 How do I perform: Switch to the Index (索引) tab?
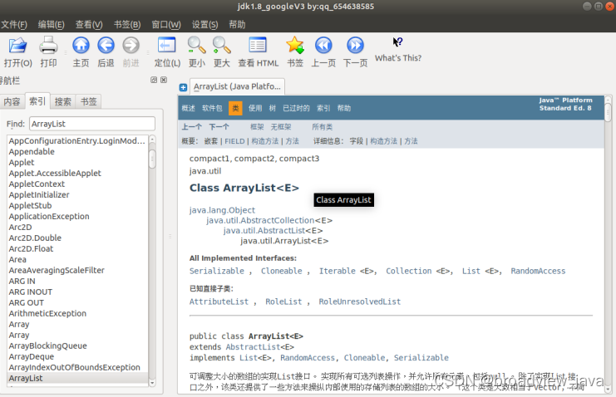[37, 101]
